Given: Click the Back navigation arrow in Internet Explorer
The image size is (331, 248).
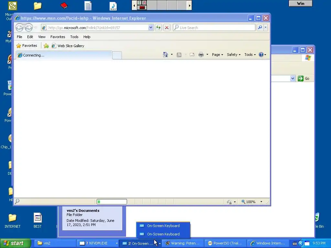Looking at the screenshot, I should [20, 27].
